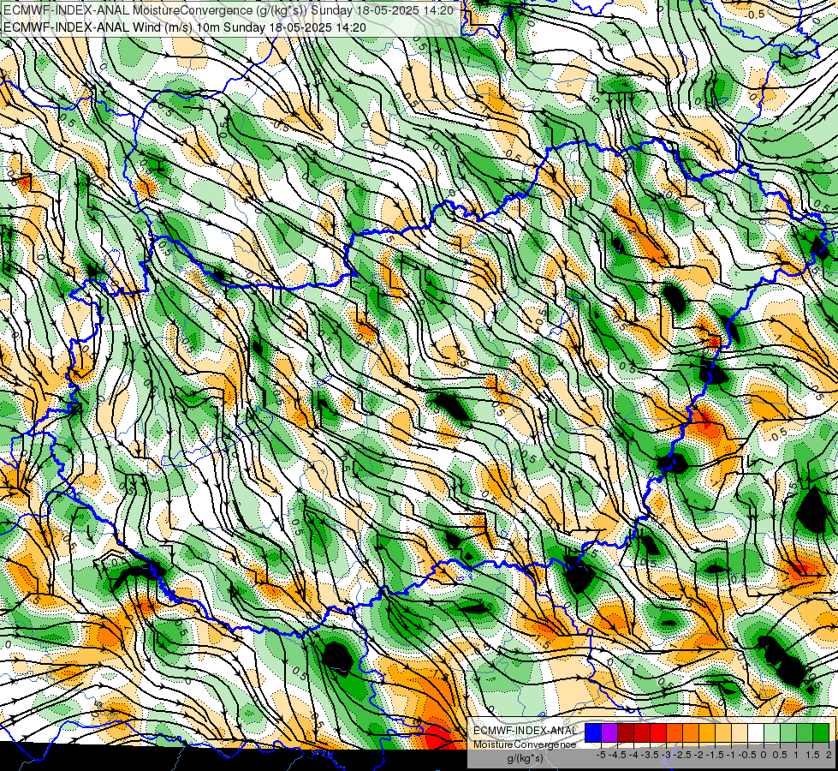Click the legend tick value -3.5
The image size is (838, 771).
pos(651,755)
